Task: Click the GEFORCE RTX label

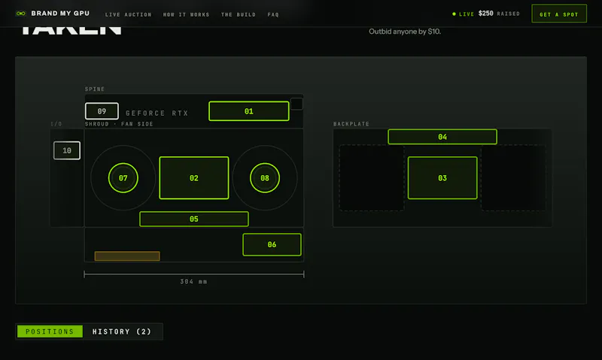Action: tap(157, 113)
